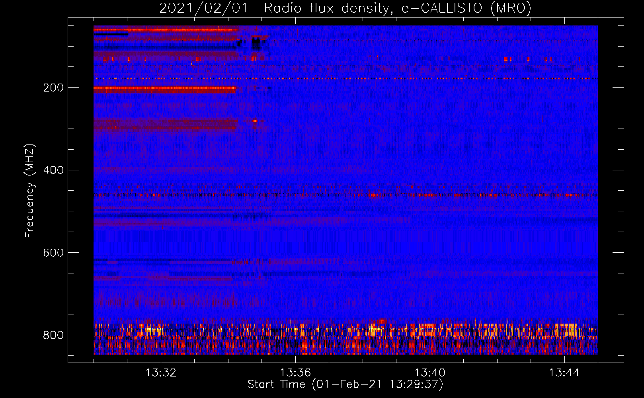
Task: Click the 800 frequency tick label
Action: pyautogui.click(x=53, y=336)
